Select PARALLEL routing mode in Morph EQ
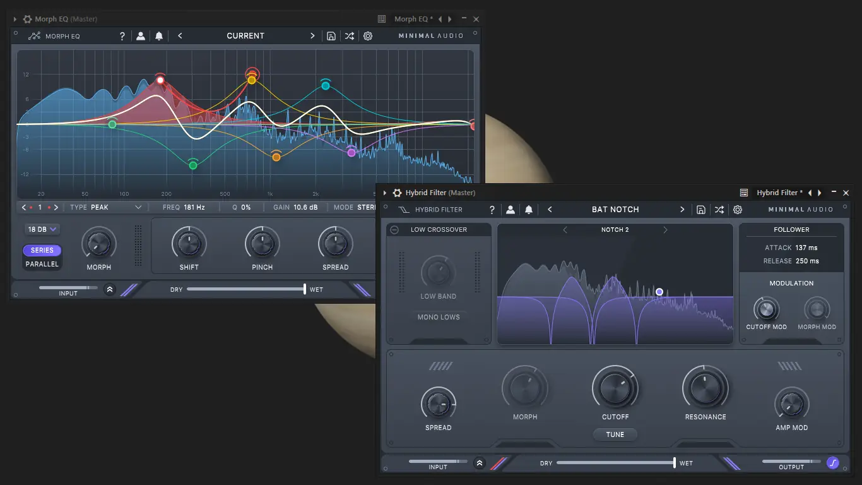862x485 pixels. pyautogui.click(x=42, y=264)
